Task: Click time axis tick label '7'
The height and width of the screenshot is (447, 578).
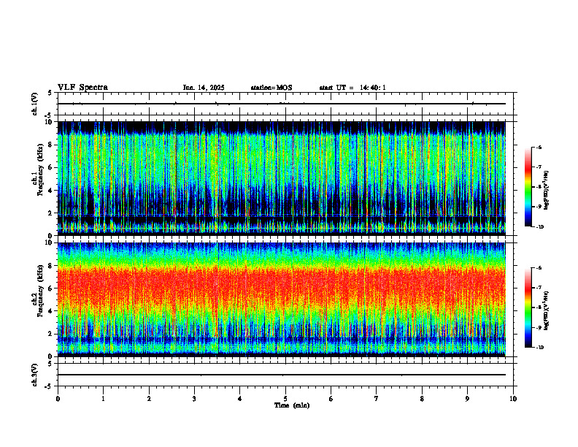Action: [377, 399]
